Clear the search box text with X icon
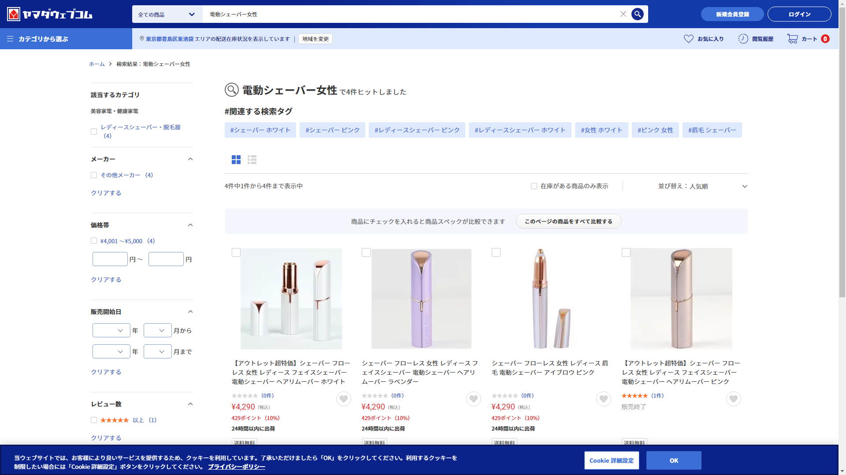 tap(623, 14)
